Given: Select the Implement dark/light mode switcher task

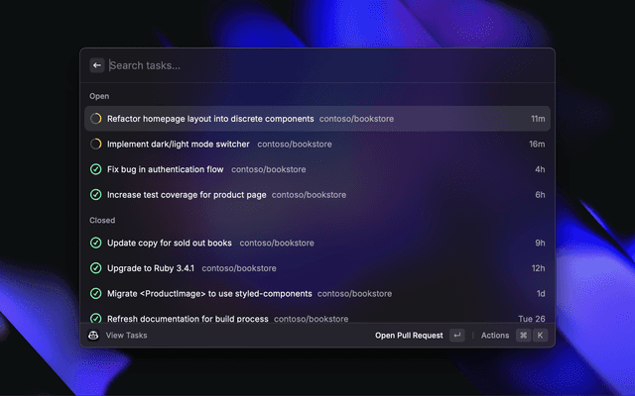Looking at the screenshot, I should tap(179, 144).
